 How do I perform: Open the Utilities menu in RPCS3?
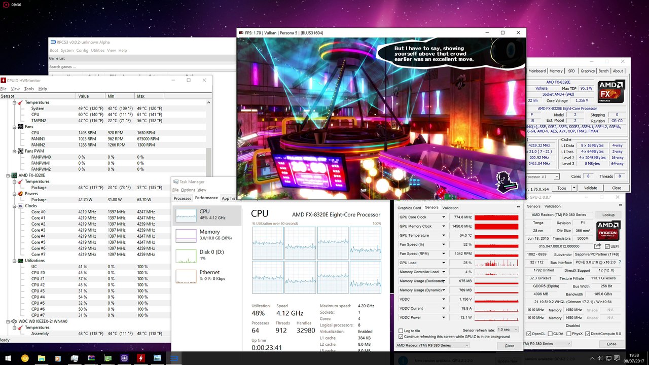tap(97, 50)
